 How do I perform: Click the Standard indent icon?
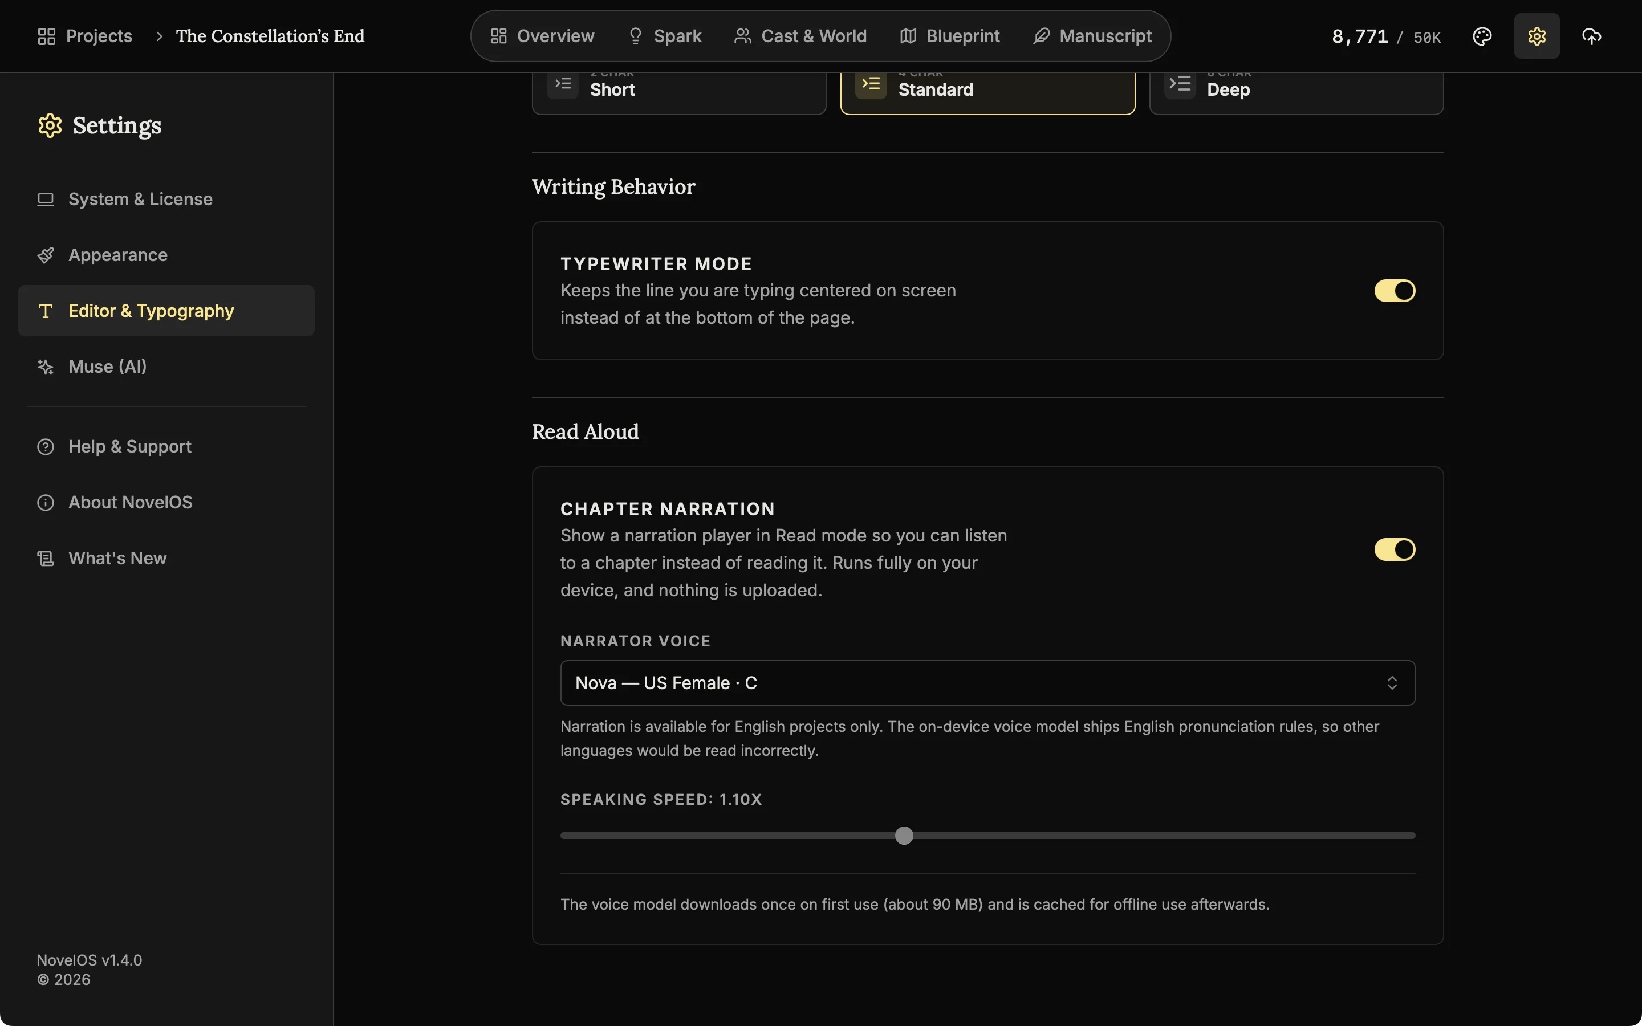(x=871, y=83)
